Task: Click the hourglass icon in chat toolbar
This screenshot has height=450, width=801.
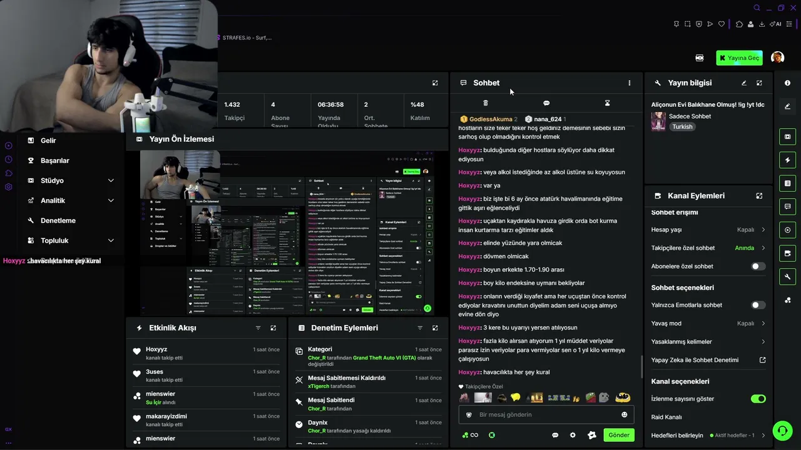Action: pos(607,103)
